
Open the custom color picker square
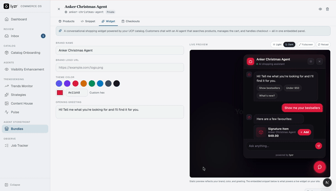click(x=60, y=92)
